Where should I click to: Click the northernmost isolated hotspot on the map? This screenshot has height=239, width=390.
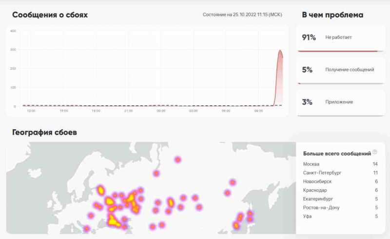click(178, 159)
